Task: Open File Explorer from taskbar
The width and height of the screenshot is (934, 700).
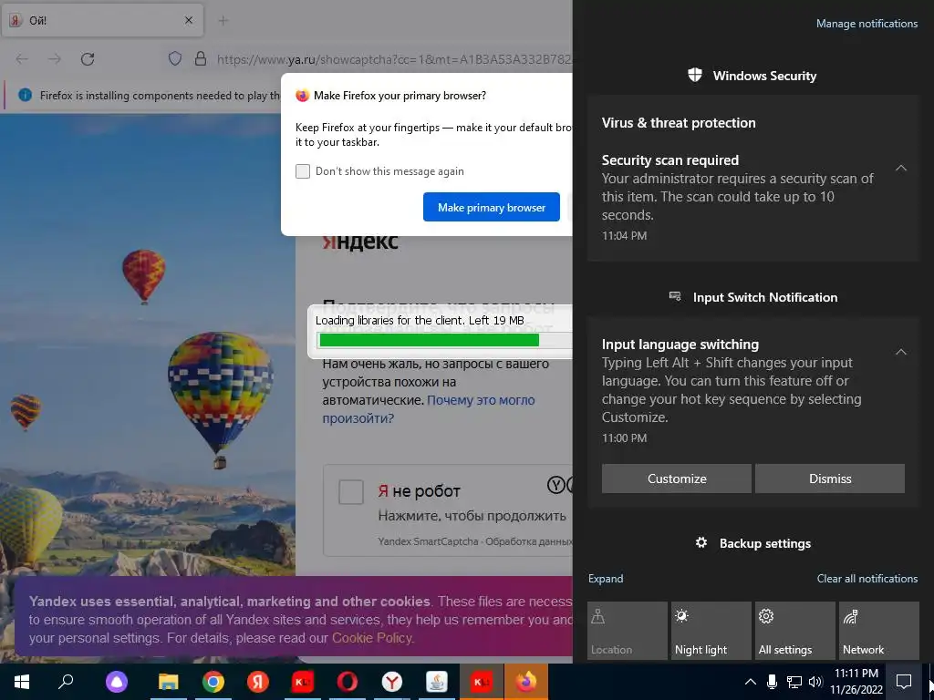Action: click(169, 682)
